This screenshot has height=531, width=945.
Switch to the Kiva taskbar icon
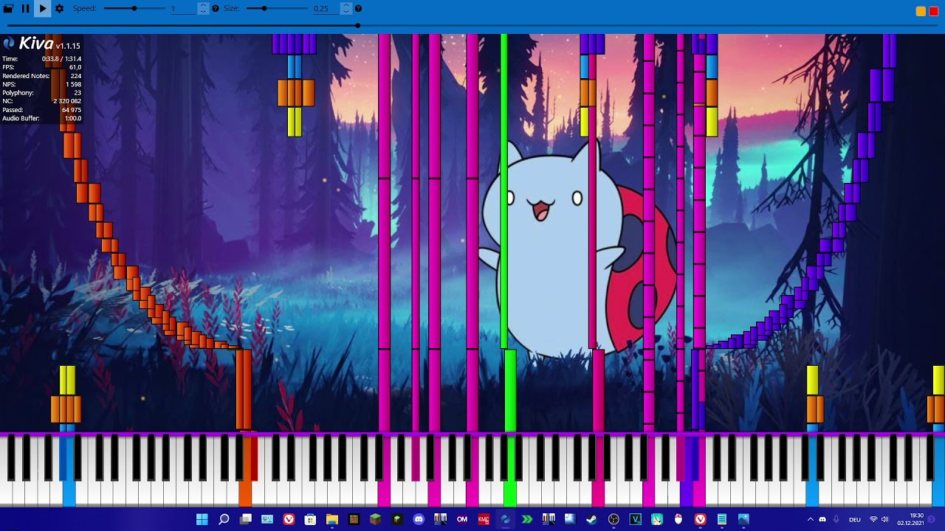(x=505, y=519)
